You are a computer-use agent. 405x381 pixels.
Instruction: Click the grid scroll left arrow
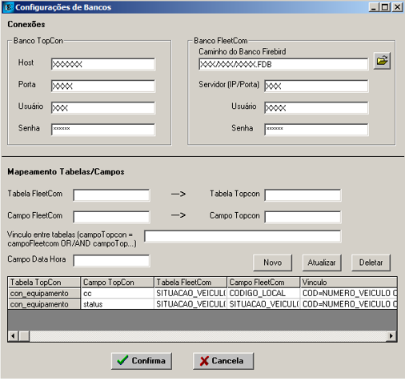pos(13,336)
